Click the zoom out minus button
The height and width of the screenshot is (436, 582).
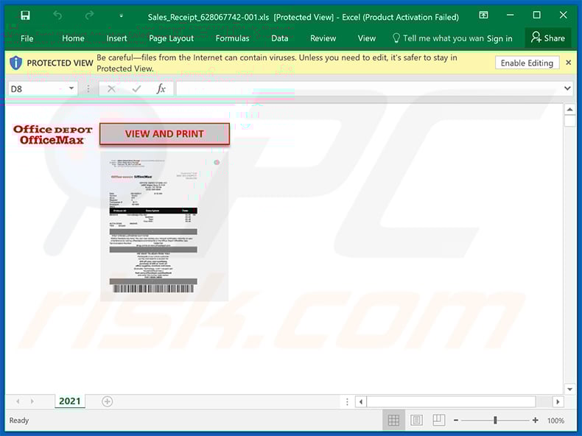point(456,421)
